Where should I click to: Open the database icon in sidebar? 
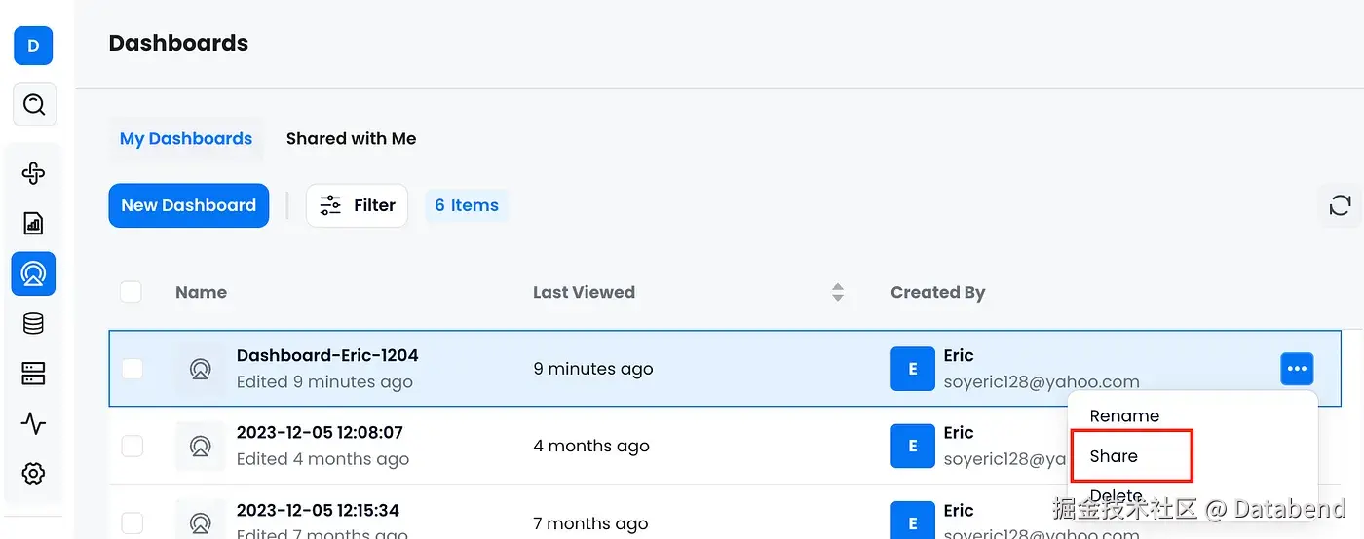[33, 324]
